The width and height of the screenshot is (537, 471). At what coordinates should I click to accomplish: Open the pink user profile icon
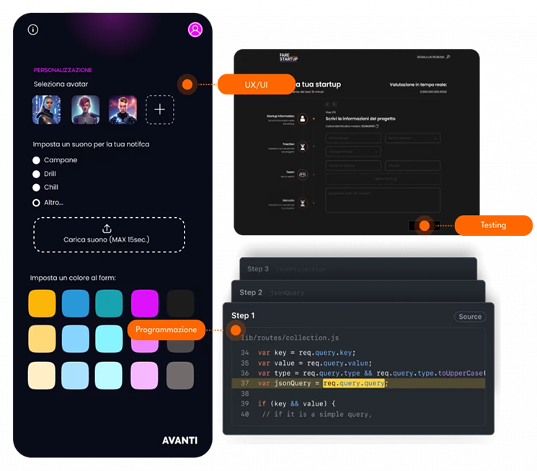pyautogui.click(x=195, y=30)
